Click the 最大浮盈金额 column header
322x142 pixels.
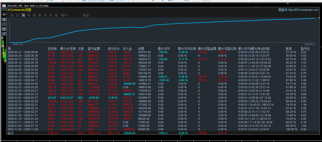tap(207, 49)
